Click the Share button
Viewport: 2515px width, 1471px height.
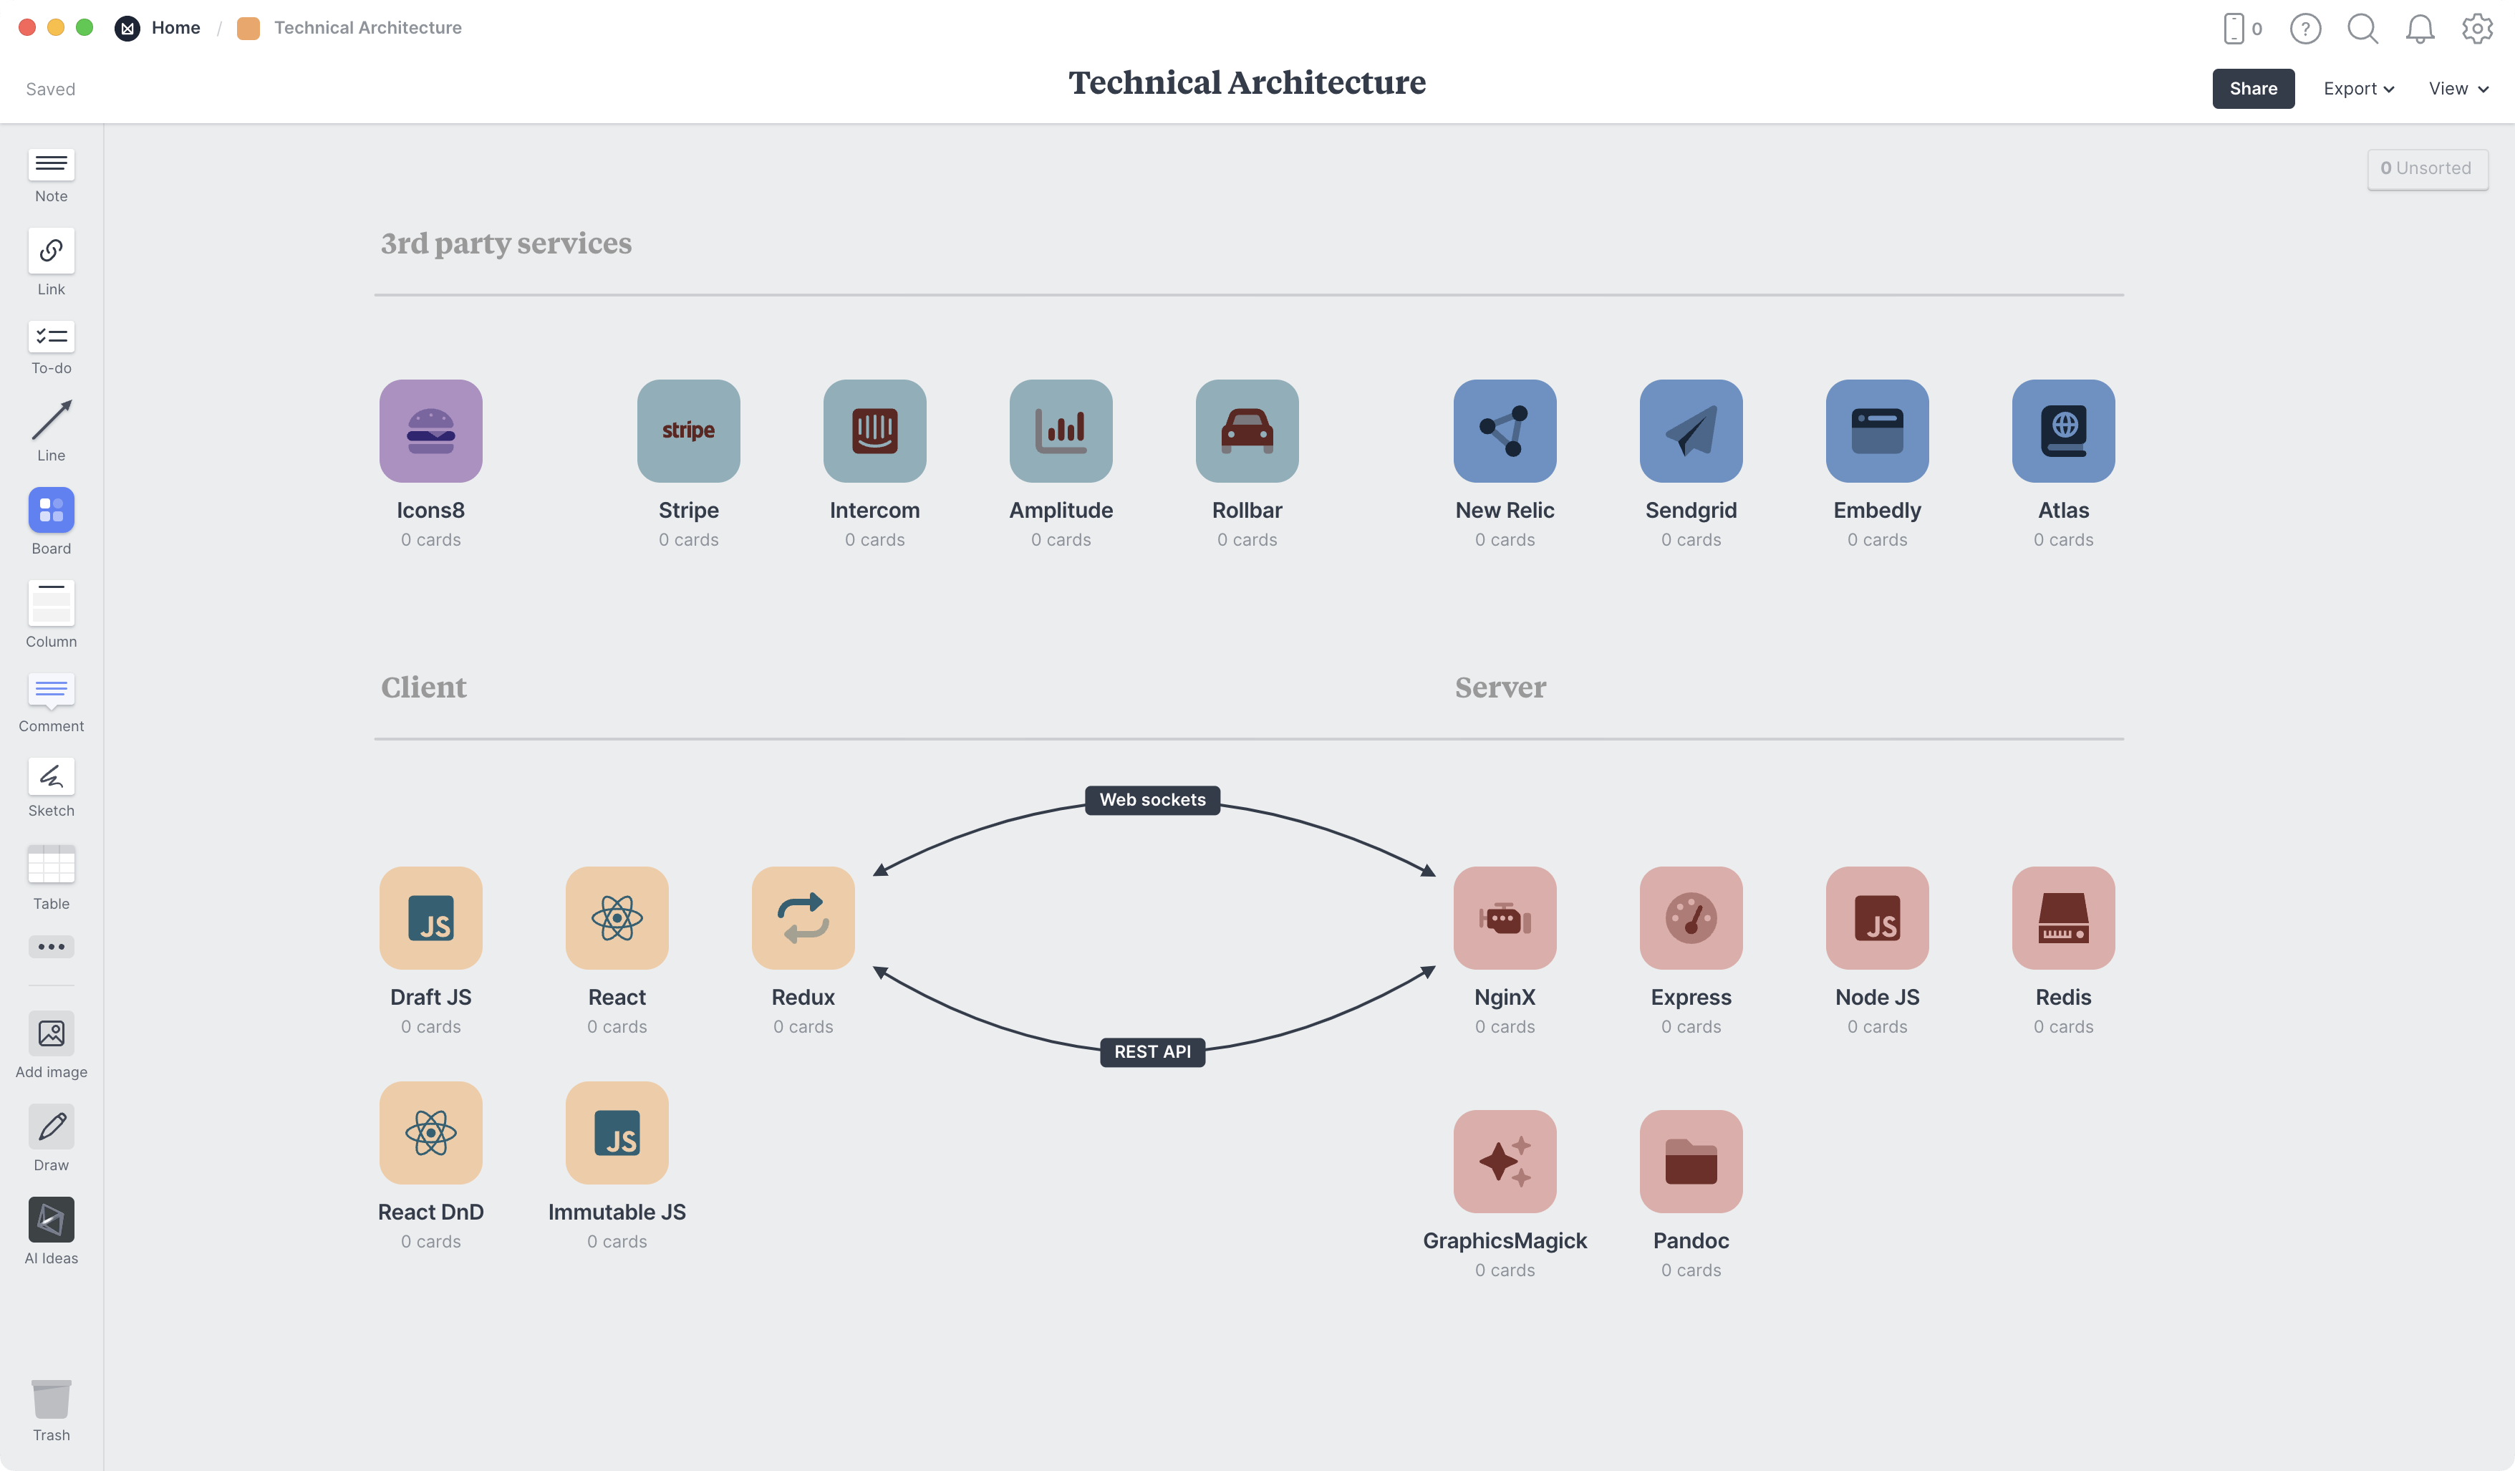point(2252,87)
